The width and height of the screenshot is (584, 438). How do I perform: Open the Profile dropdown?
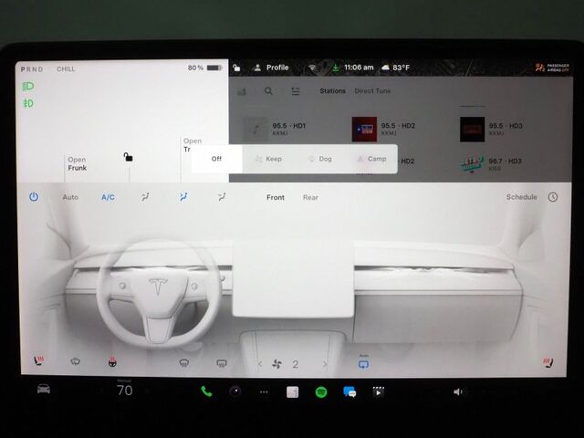pyautogui.click(x=271, y=68)
